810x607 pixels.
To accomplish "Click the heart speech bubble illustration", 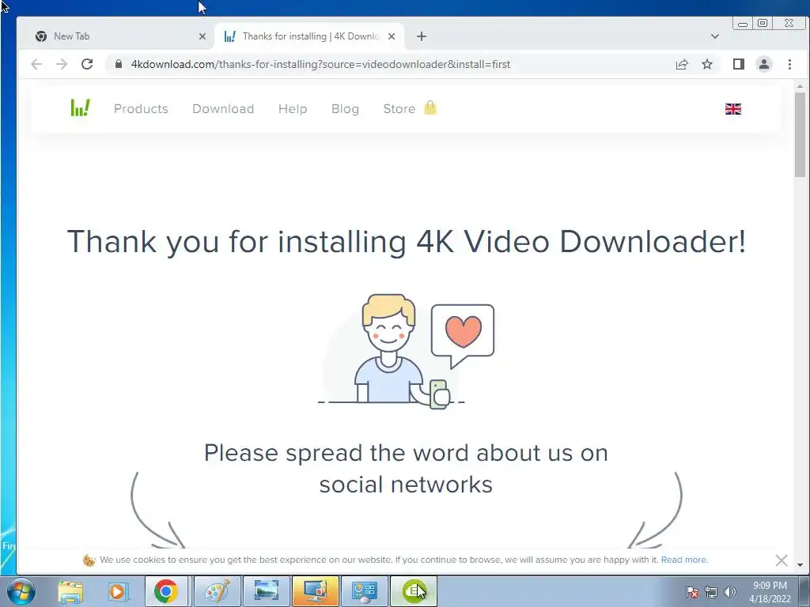I will (x=463, y=335).
